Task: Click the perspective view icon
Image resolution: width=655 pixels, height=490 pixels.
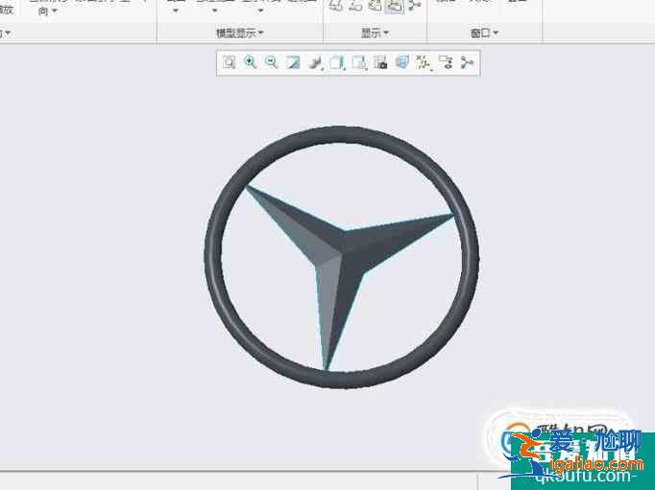Action: point(401,62)
